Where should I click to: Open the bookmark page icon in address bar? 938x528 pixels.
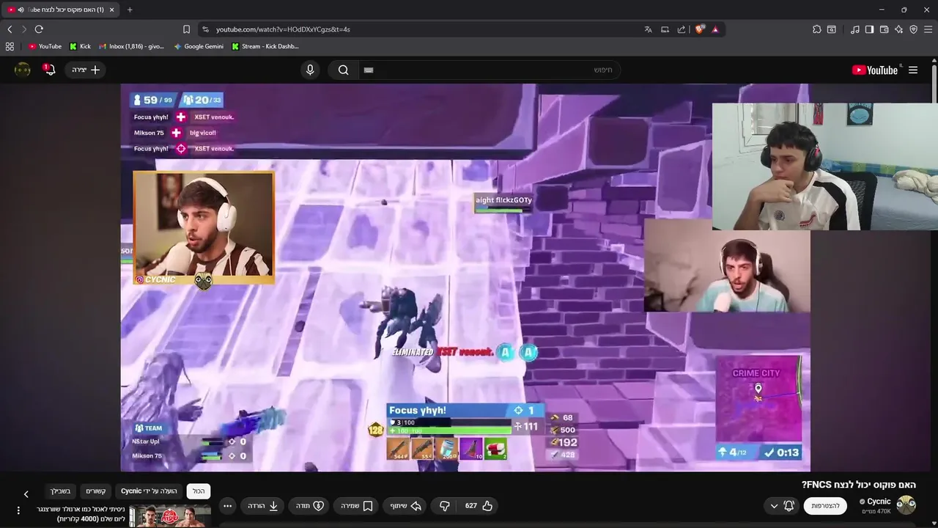(x=186, y=29)
